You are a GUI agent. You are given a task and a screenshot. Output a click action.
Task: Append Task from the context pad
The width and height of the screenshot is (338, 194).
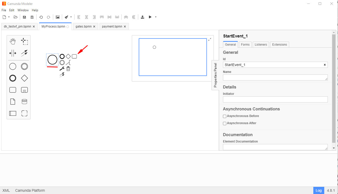[74, 56]
